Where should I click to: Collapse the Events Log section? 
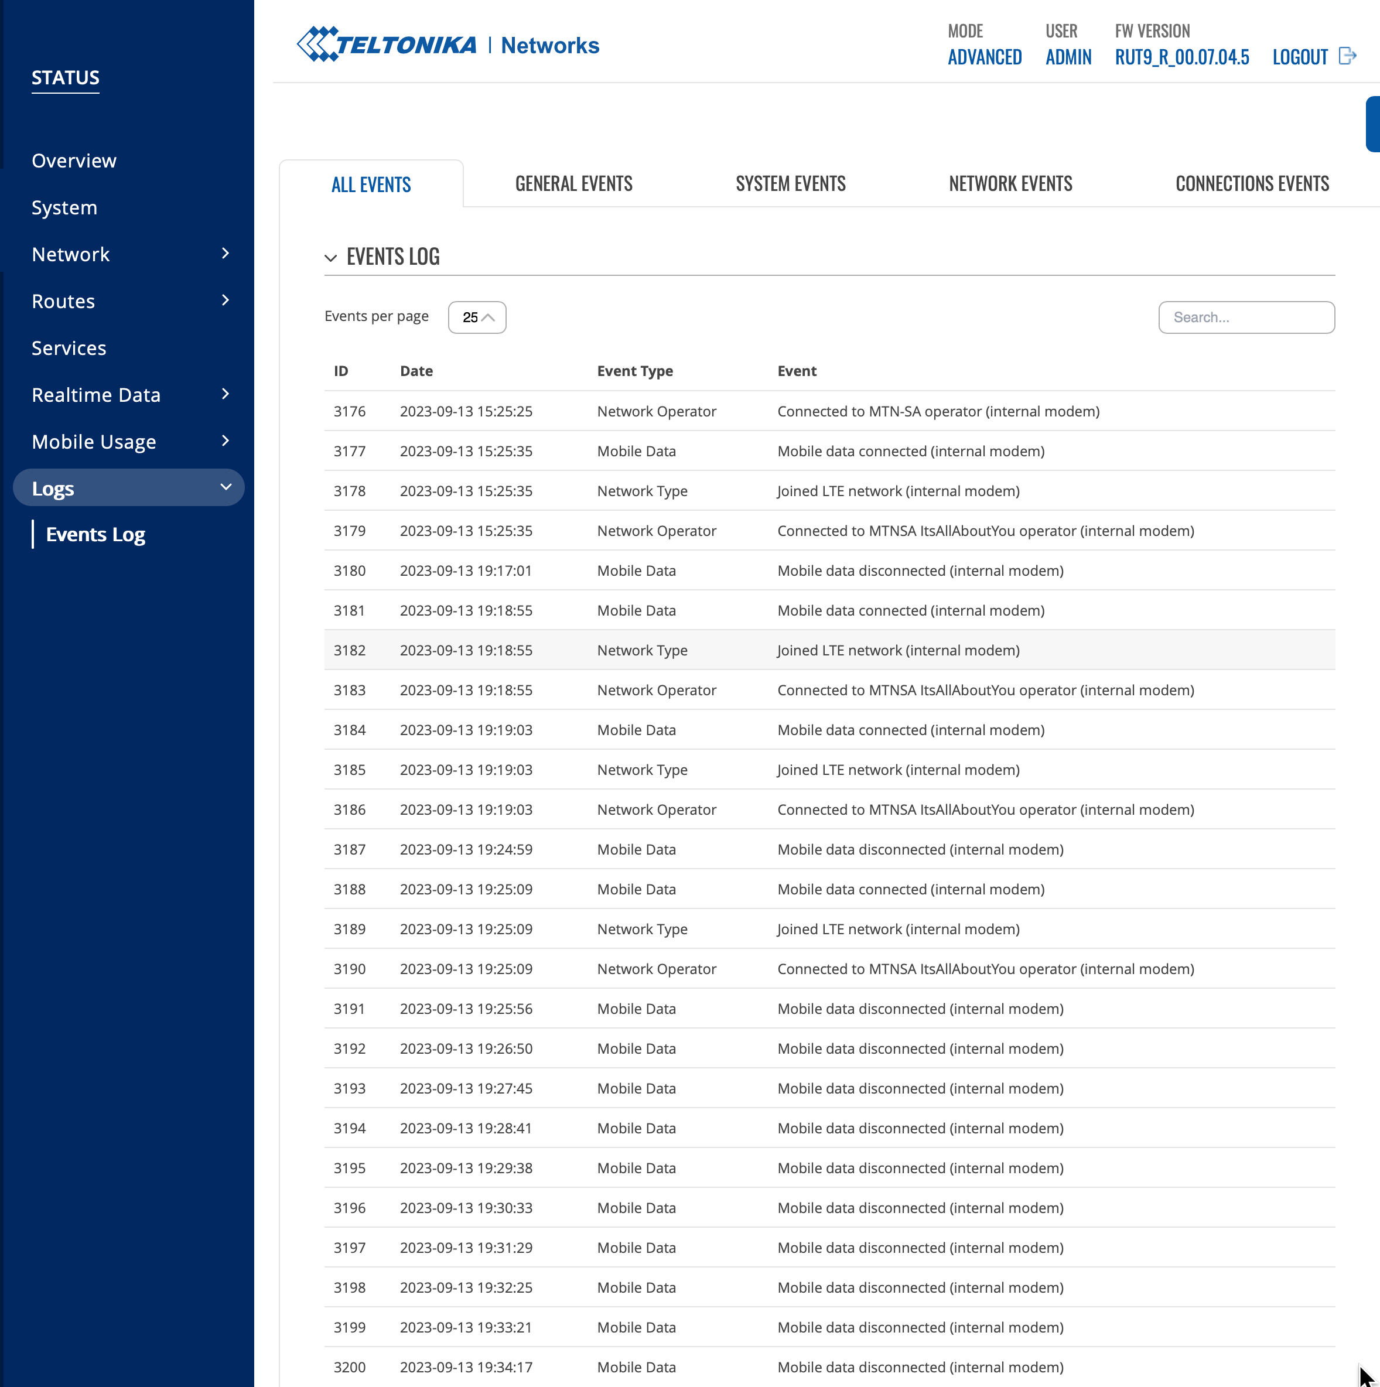[330, 258]
